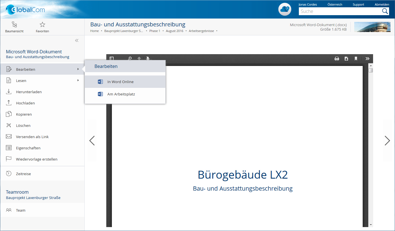The height and width of the screenshot is (231, 395).
Task: Click the Abmelden link in the header
Action: coord(382,4)
